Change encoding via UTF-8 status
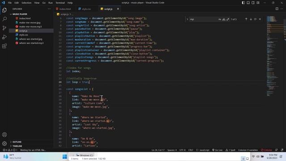Image resolution: width=286 pixels, height=161 pixels. tap(182, 150)
